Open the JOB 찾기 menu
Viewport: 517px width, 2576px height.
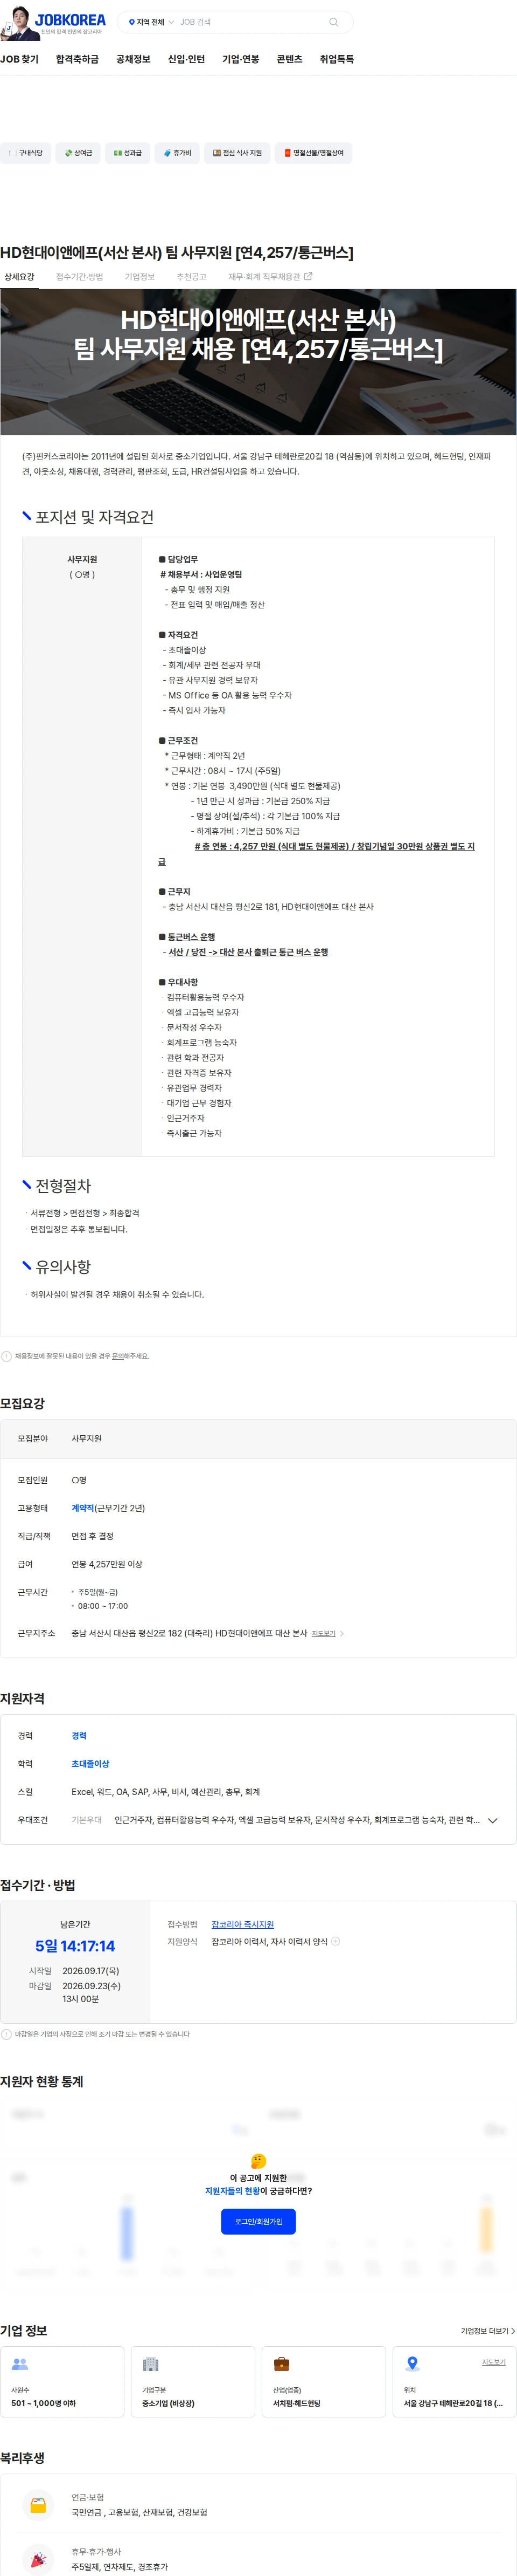19,59
